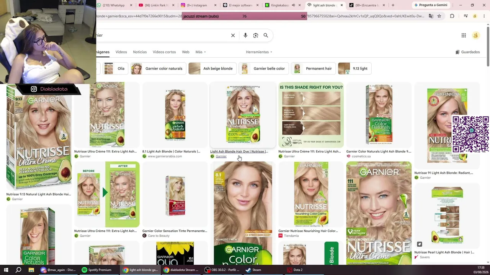Open the taskbar clock and date
The height and width of the screenshot is (275, 490).
[481, 270]
